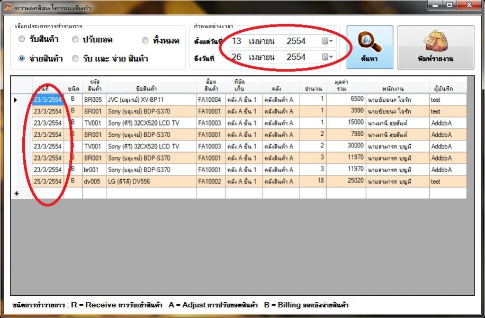Screen dimensions: 485x318
Task: Click the FA10002 lot cell
Action: click(x=211, y=181)
